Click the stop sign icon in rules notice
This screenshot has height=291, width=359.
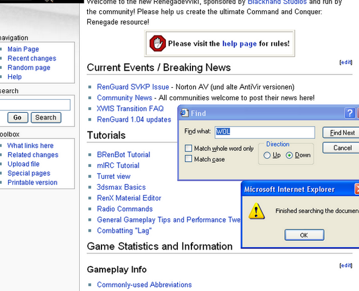pos(157,43)
